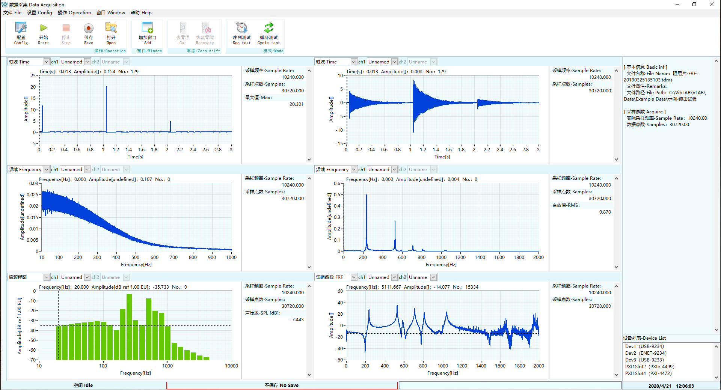721x390 pixels.
Task: Open the 时域 Time display type dropdown
Action: point(29,61)
